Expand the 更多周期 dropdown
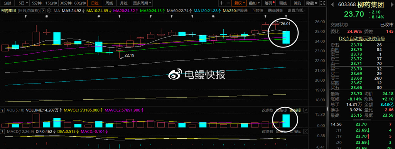 [142, 3]
